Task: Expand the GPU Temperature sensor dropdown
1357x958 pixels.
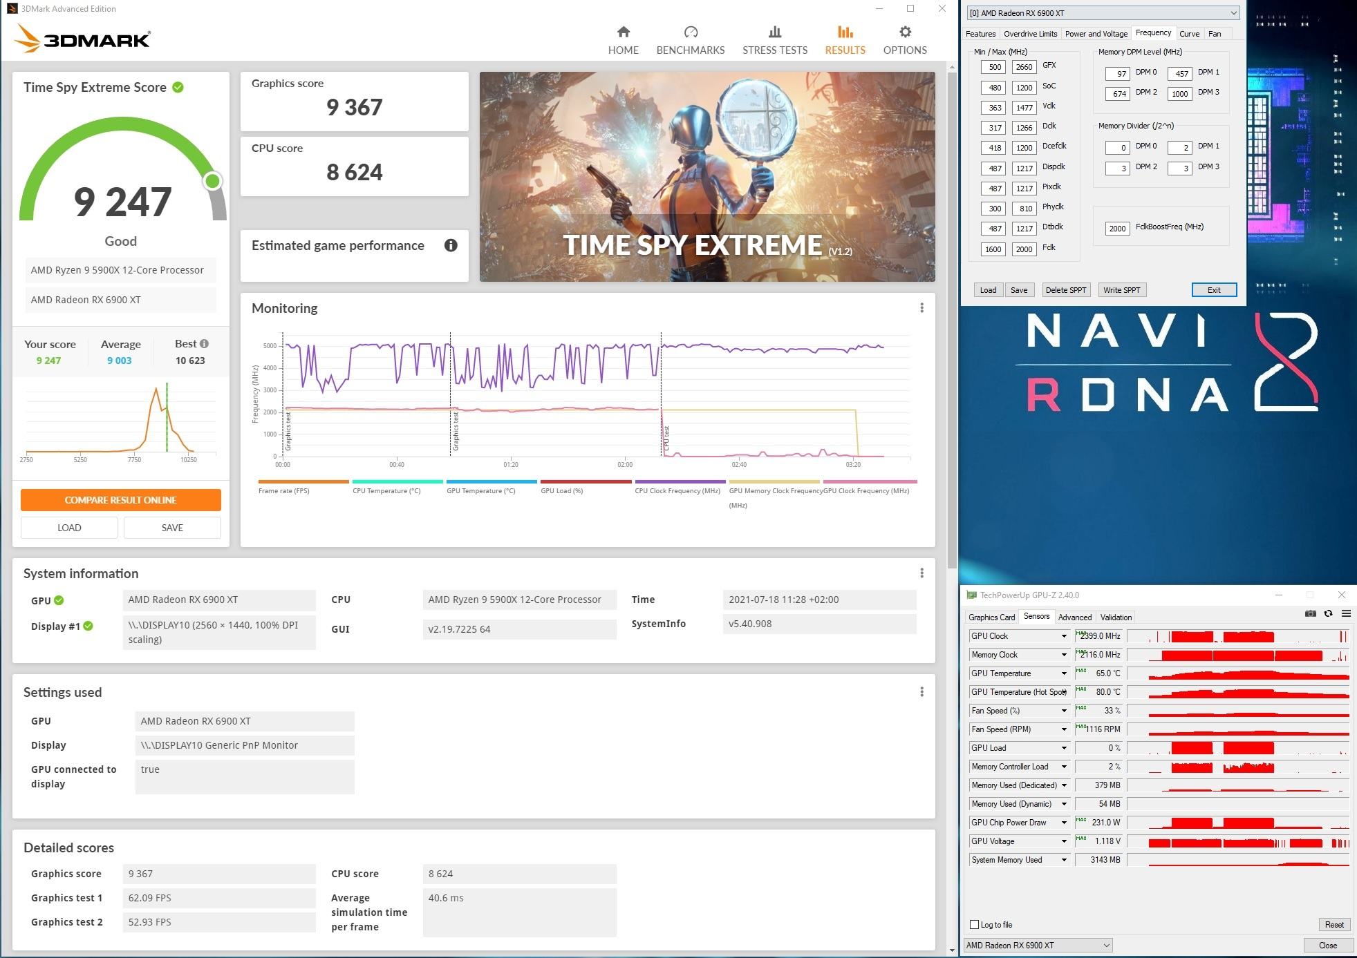Action: click(x=1064, y=673)
